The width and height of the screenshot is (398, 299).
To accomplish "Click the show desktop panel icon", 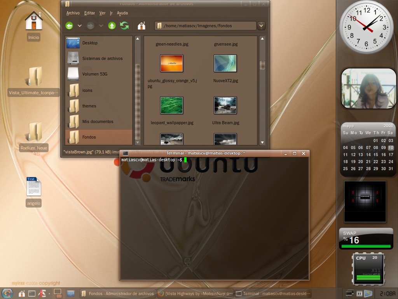I will tap(71, 294).
